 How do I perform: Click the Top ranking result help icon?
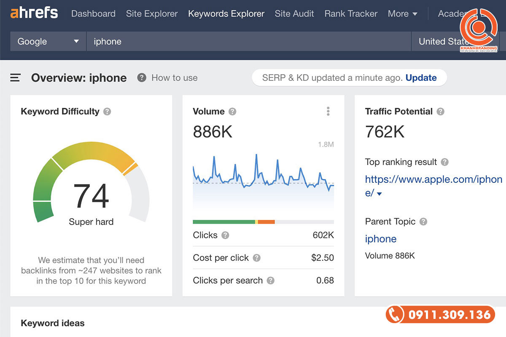click(444, 162)
